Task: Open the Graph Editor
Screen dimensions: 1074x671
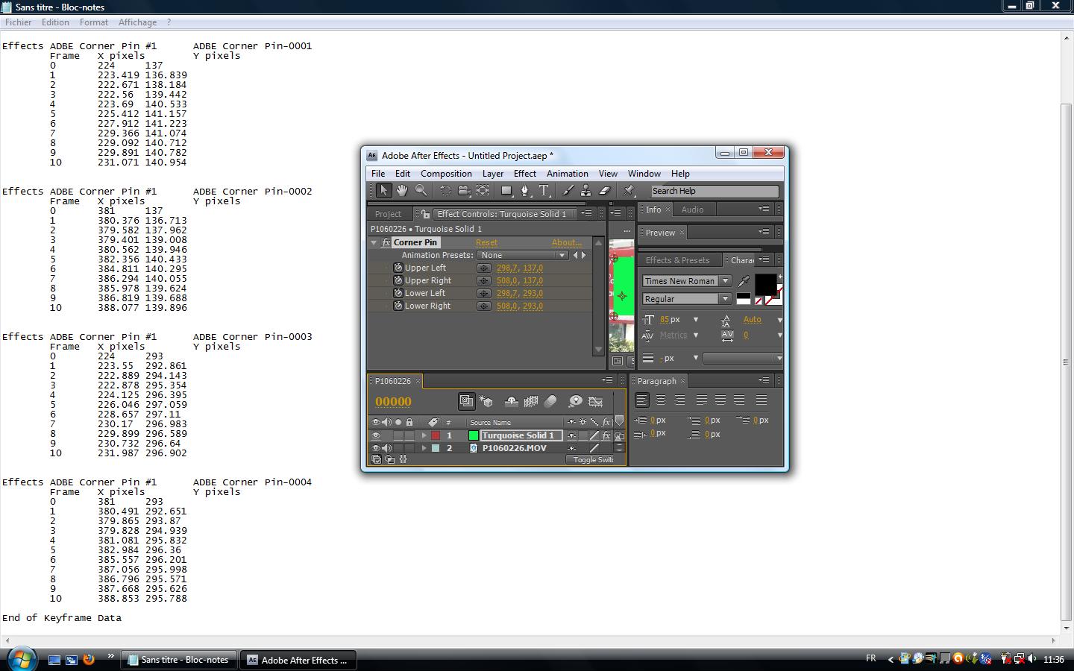Action: (x=595, y=402)
